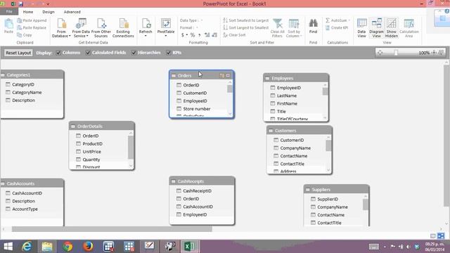Click OrderDetails table scrollbar

pos(131,147)
